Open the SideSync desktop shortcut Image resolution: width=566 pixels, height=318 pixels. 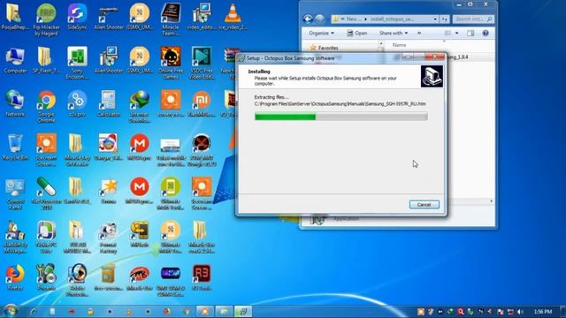(x=77, y=18)
